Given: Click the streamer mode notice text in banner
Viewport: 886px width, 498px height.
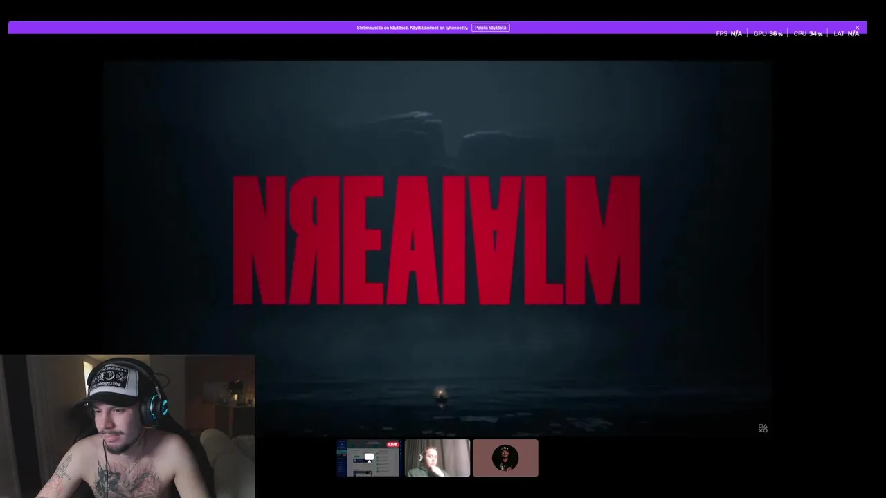Looking at the screenshot, I should pyautogui.click(x=413, y=28).
